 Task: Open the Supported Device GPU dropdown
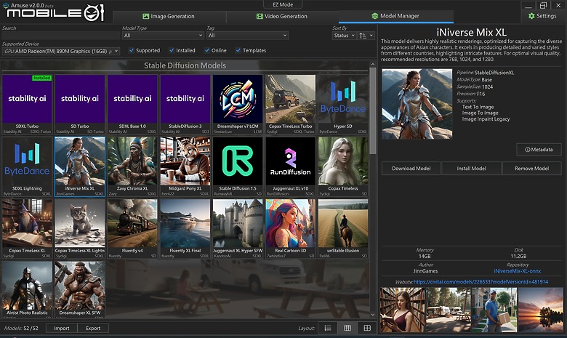pos(61,52)
